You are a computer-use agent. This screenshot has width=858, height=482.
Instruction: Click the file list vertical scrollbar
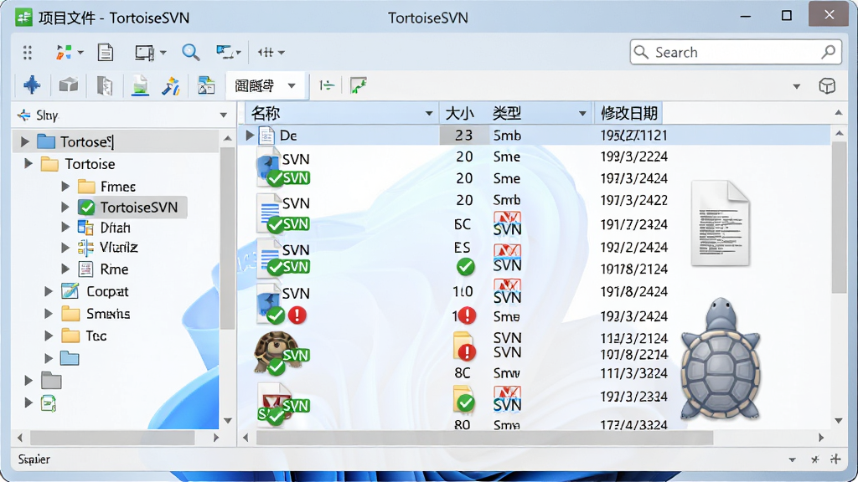(839, 218)
